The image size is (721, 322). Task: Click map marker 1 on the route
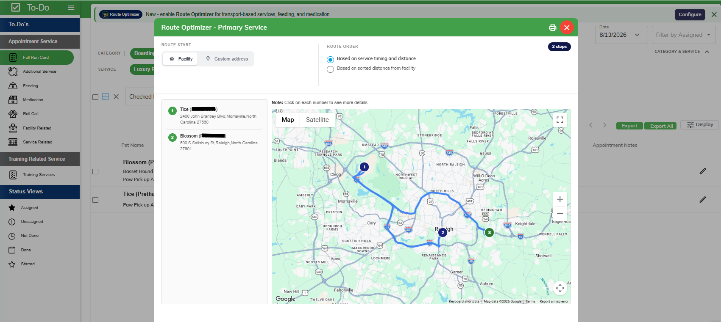click(364, 167)
